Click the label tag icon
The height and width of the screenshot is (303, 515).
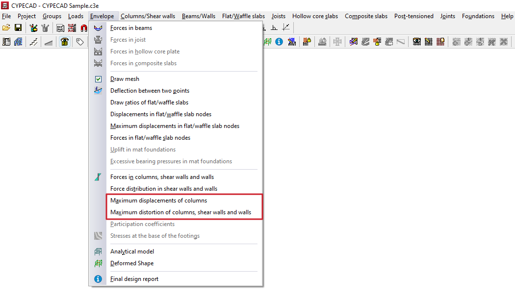point(80,42)
